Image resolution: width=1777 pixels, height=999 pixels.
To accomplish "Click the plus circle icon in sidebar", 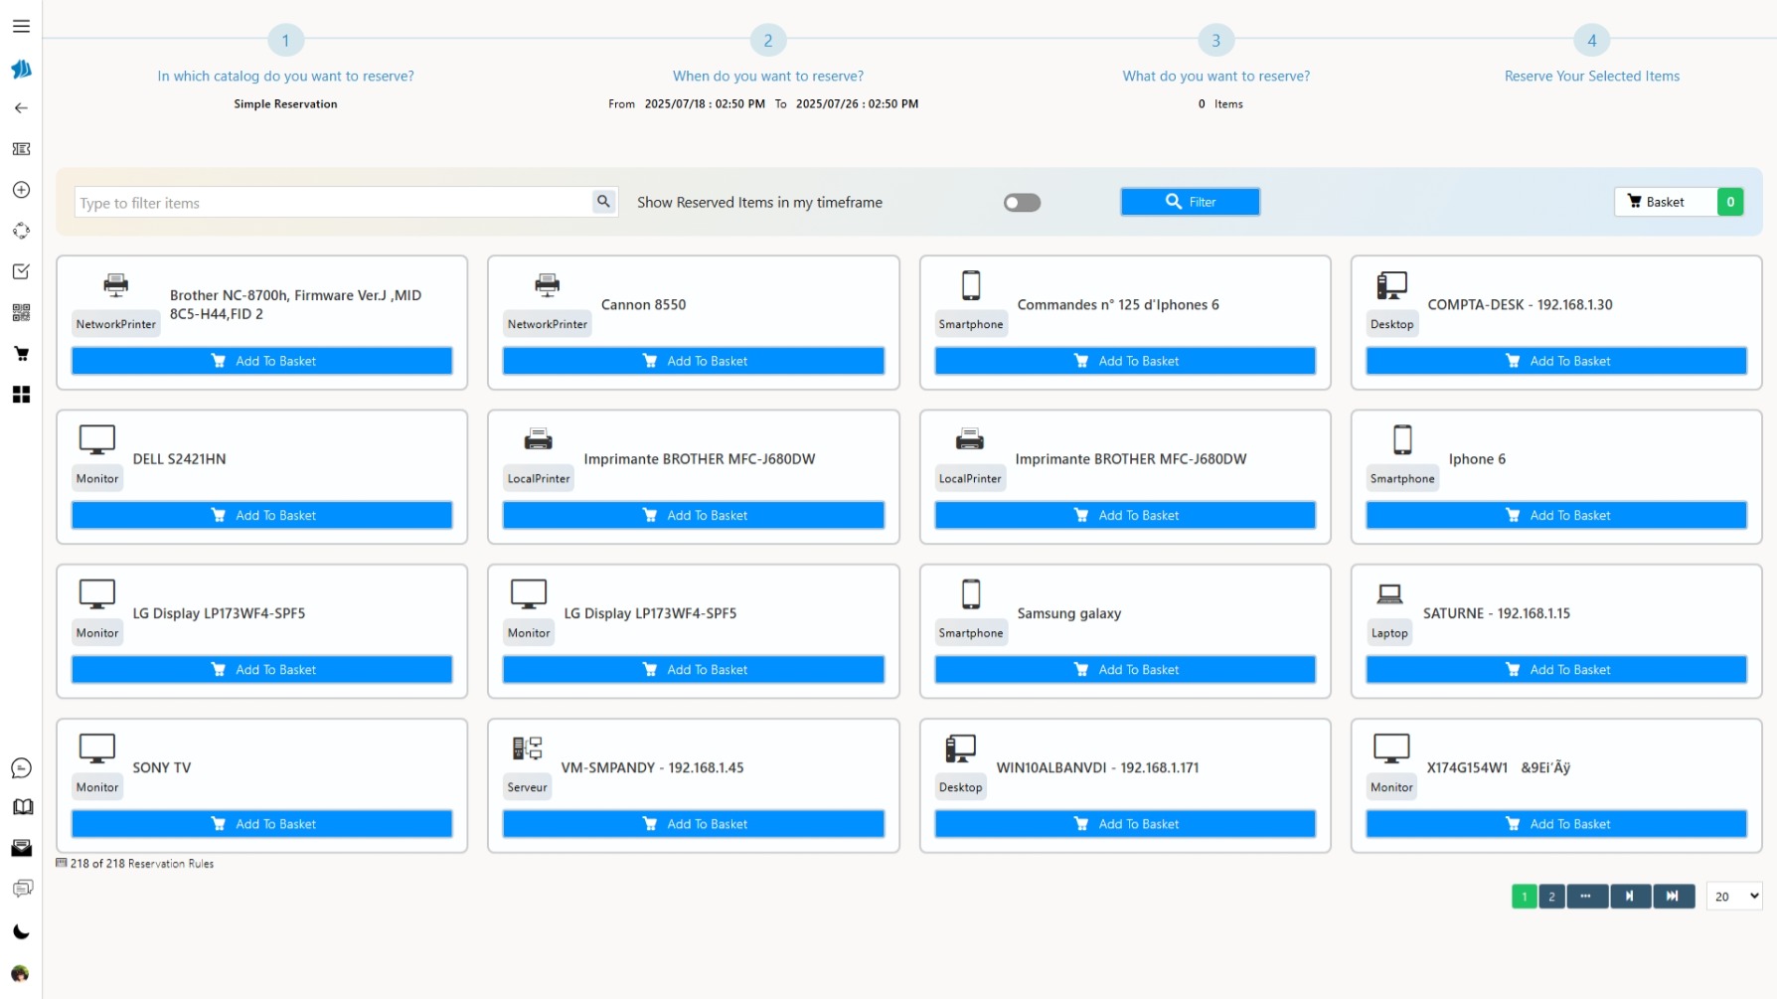I will click(x=21, y=190).
